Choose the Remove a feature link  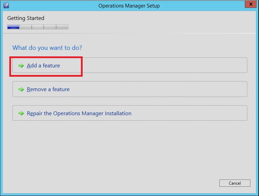pos(48,89)
